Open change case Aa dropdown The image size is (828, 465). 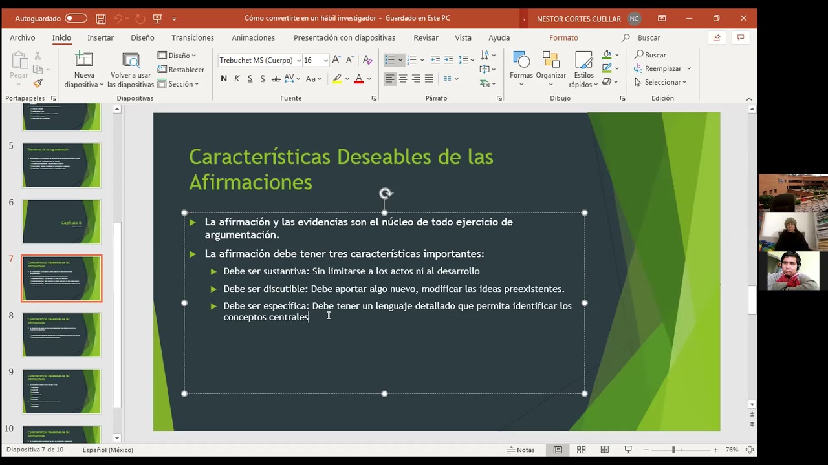[313, 79]
